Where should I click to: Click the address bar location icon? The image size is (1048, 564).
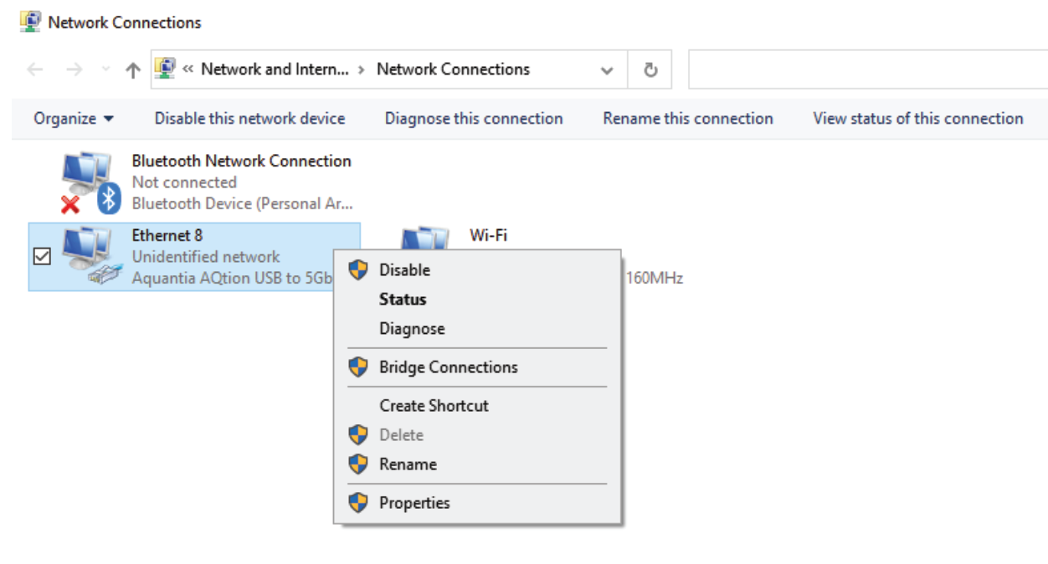[x=166, y=69]
